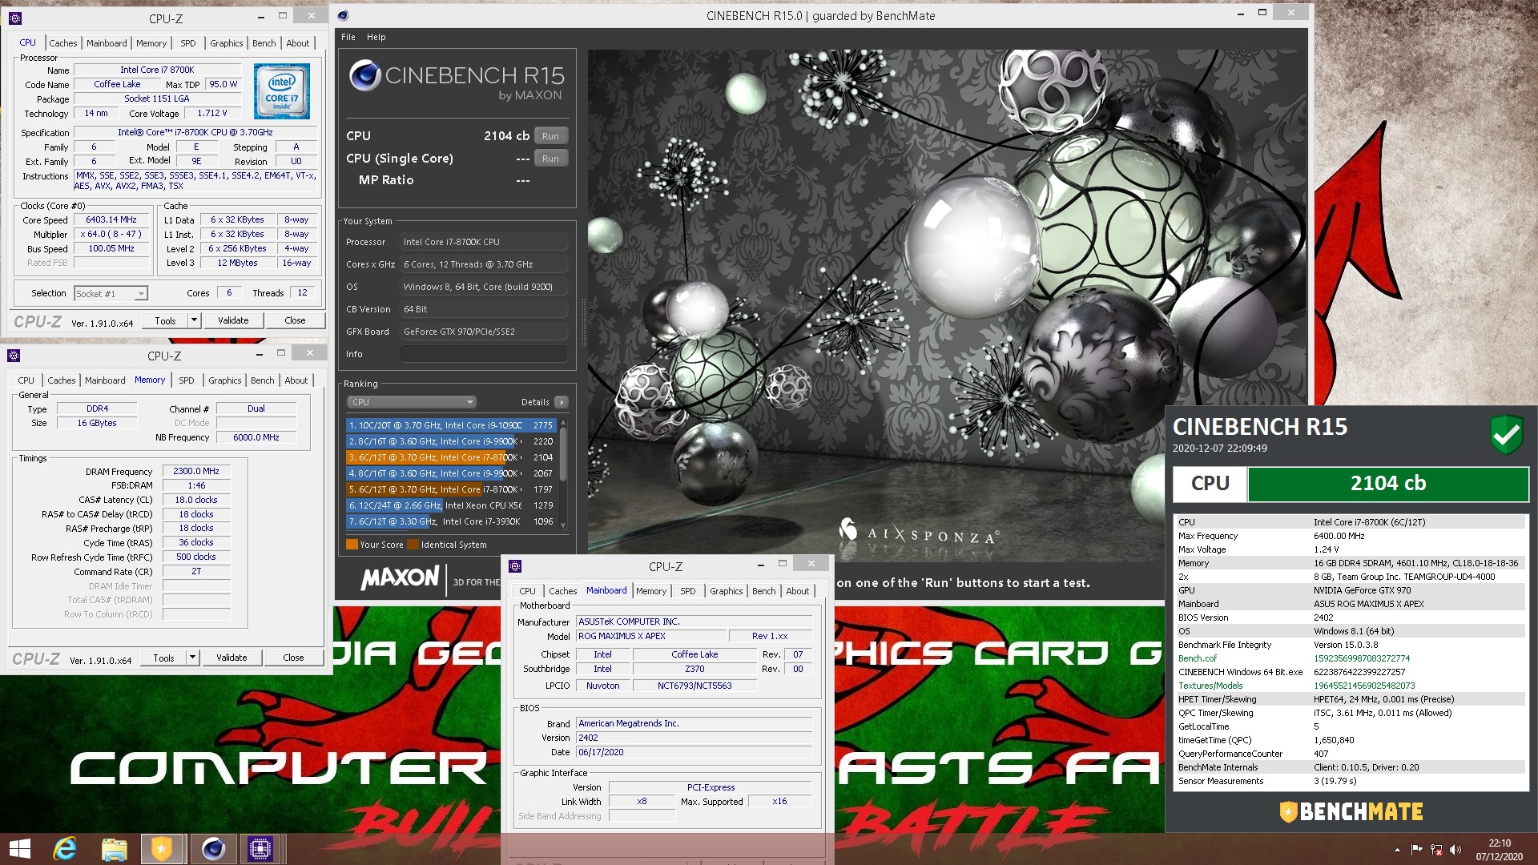Viewport: 1538px width, 865px height.
Task: Click CPU-Z CPU window title bar icon
Action: [x=14, y=18]
